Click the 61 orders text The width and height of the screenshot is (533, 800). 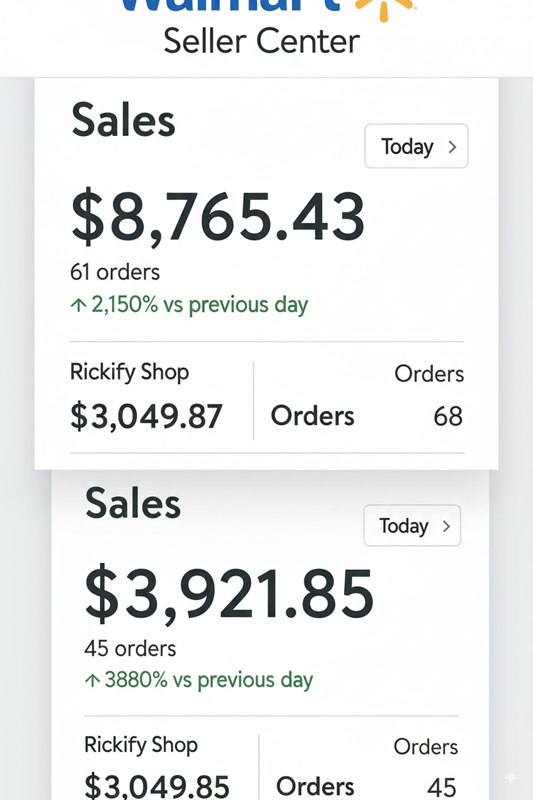click(115, 272)
